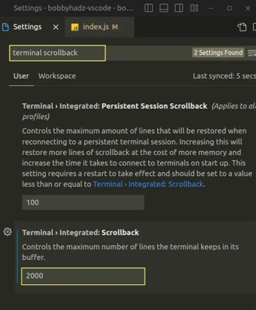Click the JS icon on index.js tab
This screenshot has height=310, width=256.
[75, 27]
